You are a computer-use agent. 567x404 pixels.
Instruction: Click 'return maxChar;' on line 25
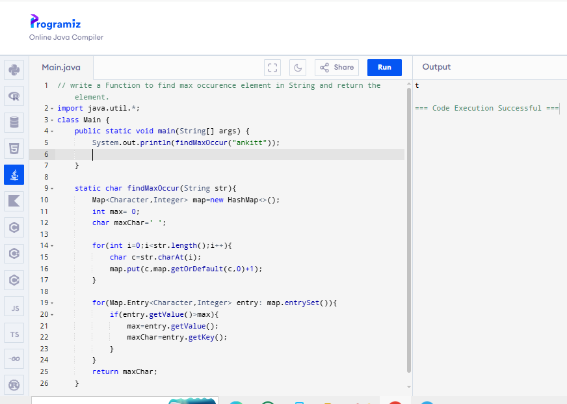[x=124, y=371]
